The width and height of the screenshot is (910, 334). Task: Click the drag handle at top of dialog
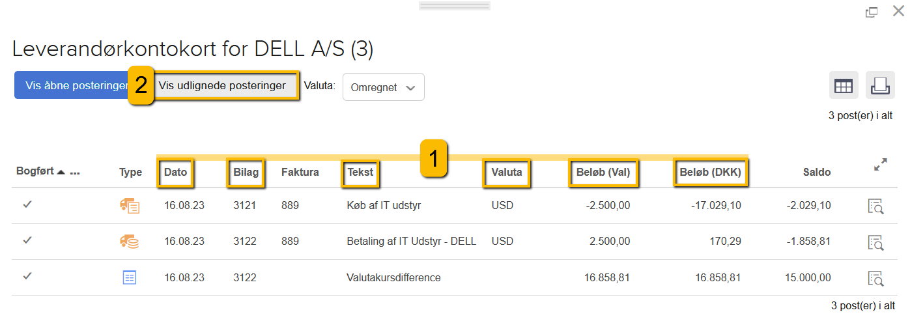pyautogui.click(x=454, y=6)
